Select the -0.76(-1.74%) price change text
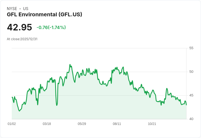 click(51, 27)
